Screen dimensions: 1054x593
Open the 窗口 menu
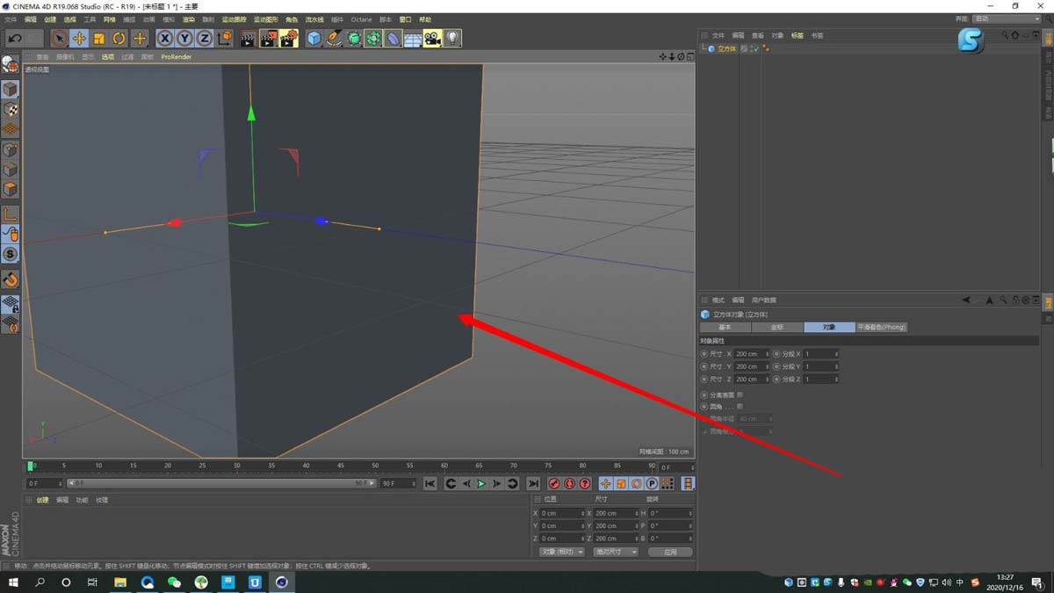pyautogui.click(x=405, y=19)
